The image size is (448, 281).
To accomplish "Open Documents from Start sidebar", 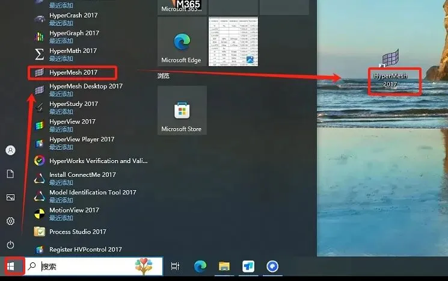I will click(11, 174).
